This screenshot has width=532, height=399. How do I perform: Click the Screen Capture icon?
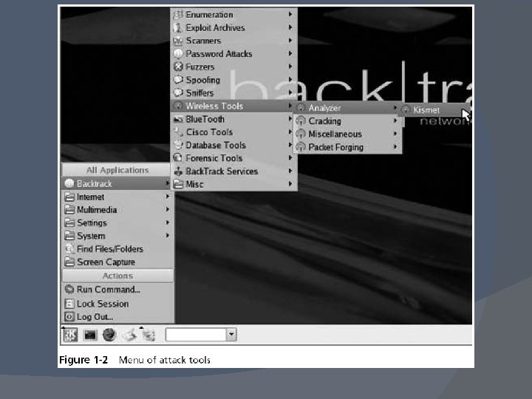click(x=69, y=262)
